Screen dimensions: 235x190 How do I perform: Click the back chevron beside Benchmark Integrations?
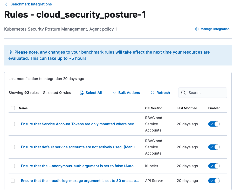tap(6, 4)
